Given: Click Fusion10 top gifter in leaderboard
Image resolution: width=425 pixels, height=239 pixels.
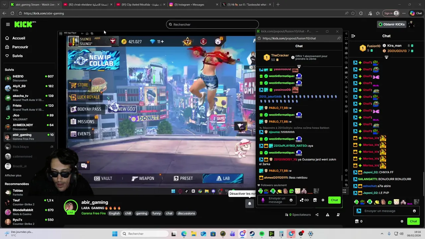Looking at the screenshot, I should (x=370, y=48).
